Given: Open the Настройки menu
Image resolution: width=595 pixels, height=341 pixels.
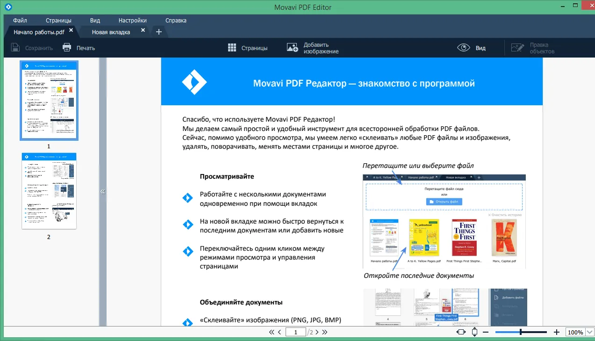Looking at the screenshot, I should 132,21.
